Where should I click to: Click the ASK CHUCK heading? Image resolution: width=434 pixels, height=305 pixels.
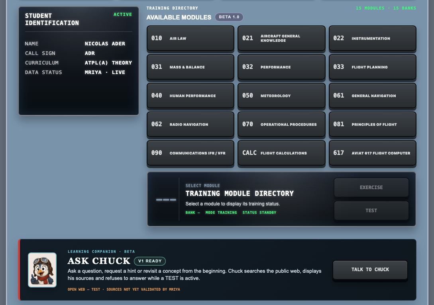pos(99,261)
